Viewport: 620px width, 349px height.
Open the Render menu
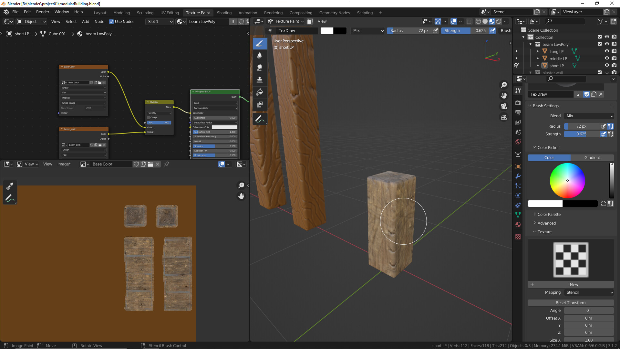click(x=43, y=12)
